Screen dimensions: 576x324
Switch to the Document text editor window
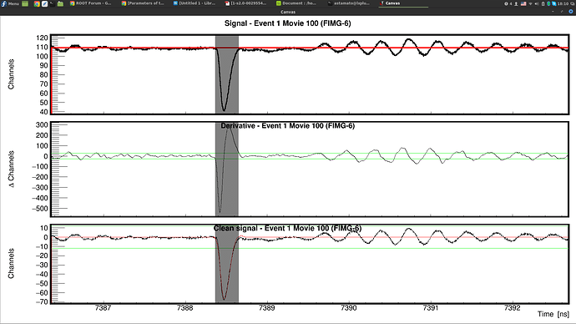(297, 3)
